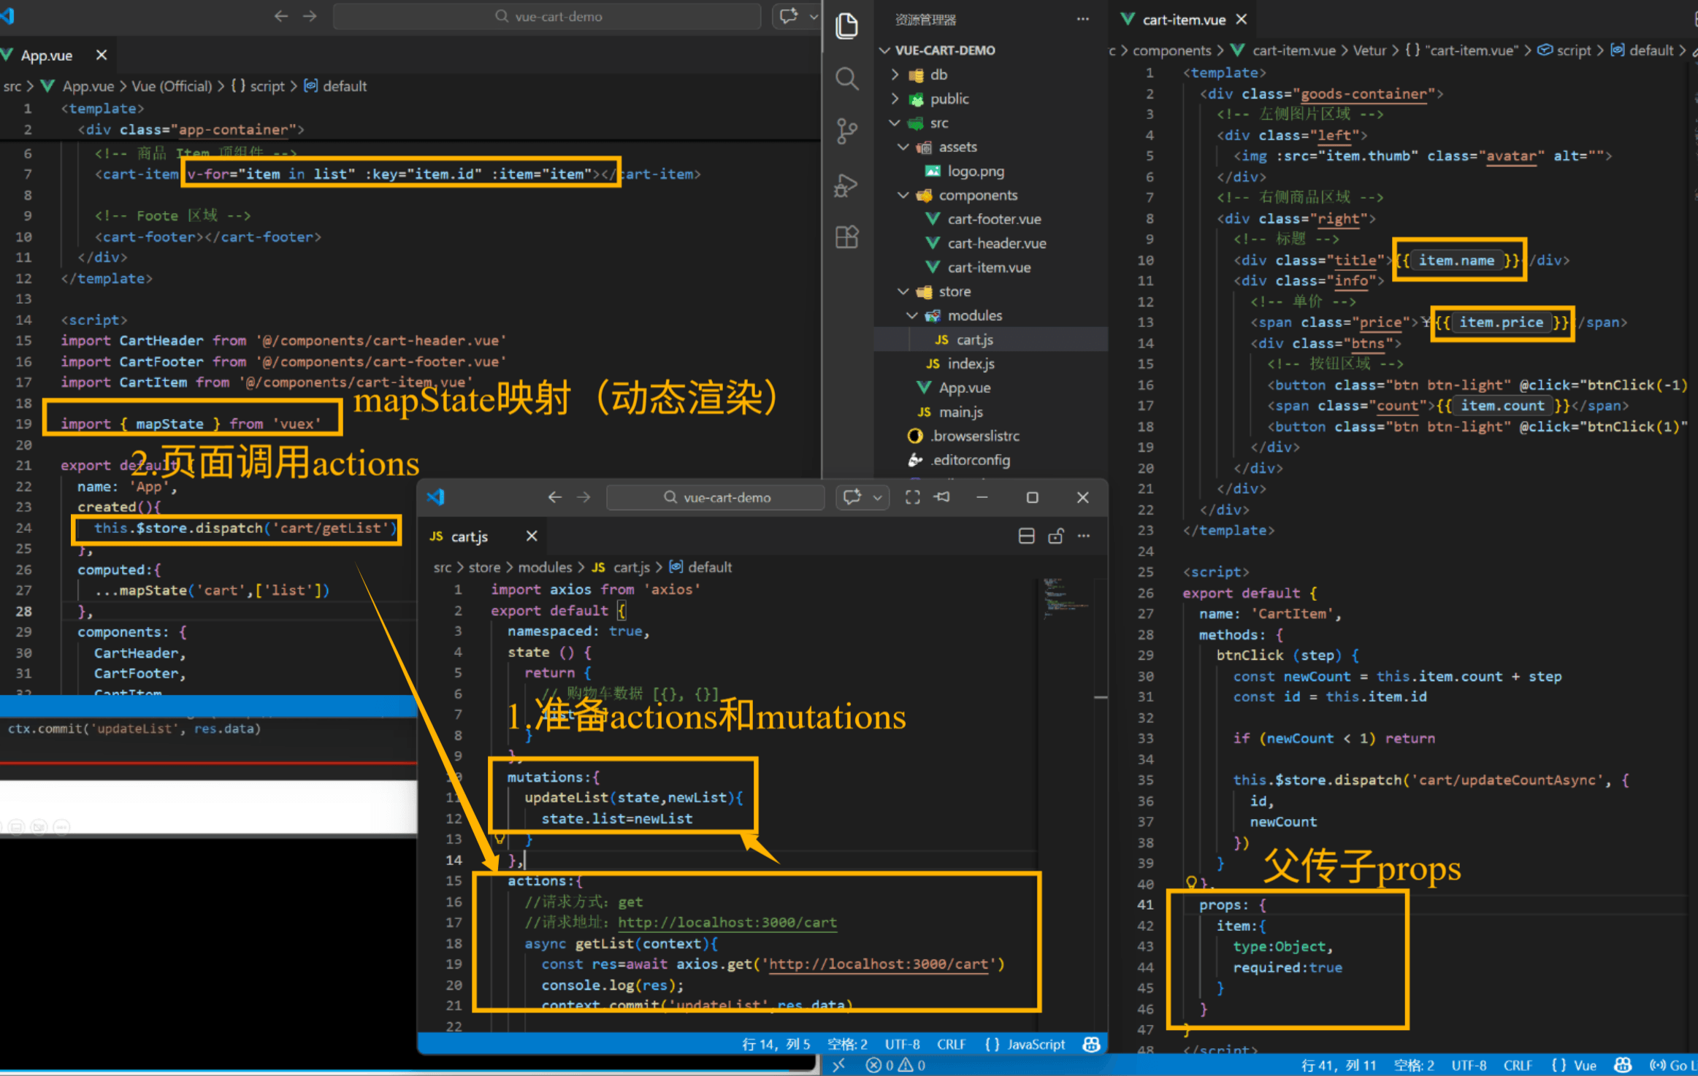Open the Explorer icon in activity bar
The width and height of the screenshot is (1698, 1076).
click(x=846, y=26)
